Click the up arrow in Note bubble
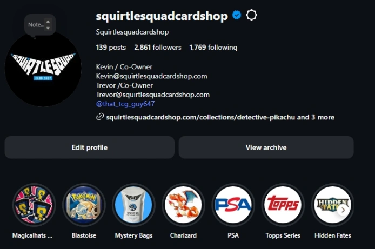This screenshot has width=375, height=249. 48,22
